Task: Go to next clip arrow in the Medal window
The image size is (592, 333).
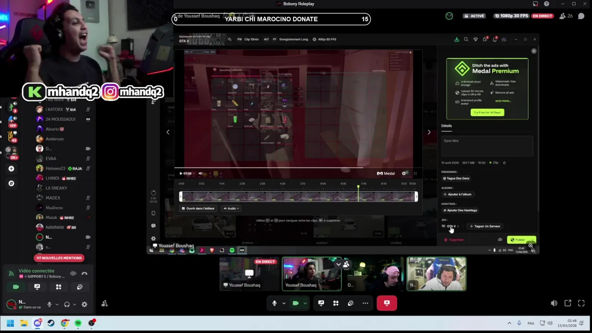Action: tap(429, 132)
